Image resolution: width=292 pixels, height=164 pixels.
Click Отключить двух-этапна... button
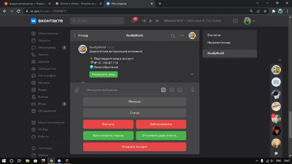(161, 135)
